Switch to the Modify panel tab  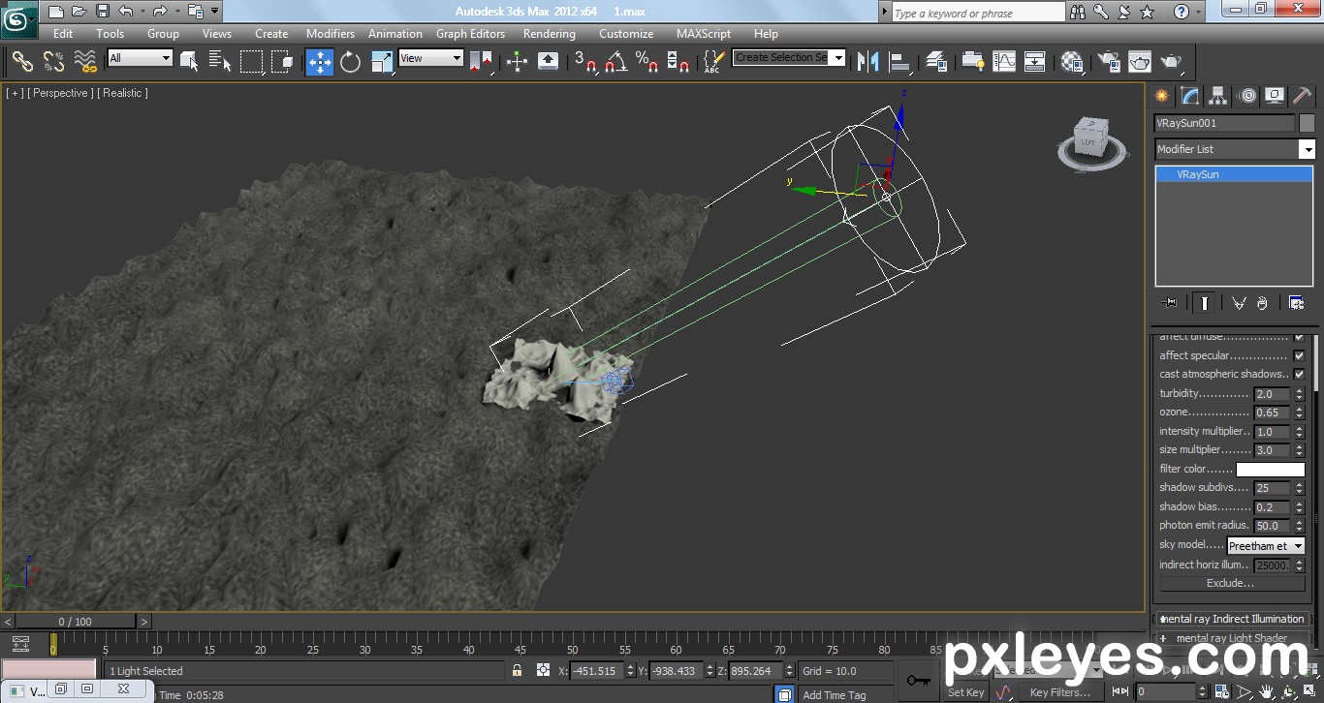point(1190,96)
